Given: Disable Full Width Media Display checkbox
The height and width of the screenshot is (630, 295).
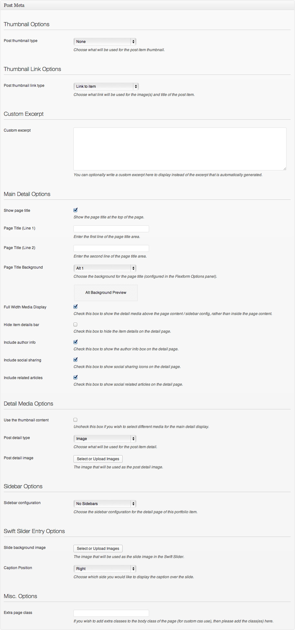Looking at the screenshot, I should tap(75, 307).
